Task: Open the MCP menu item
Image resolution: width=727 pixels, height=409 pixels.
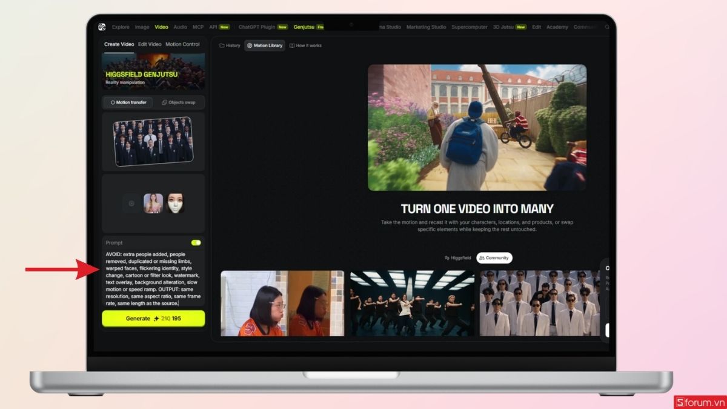Action: click(x=198, y=27)
